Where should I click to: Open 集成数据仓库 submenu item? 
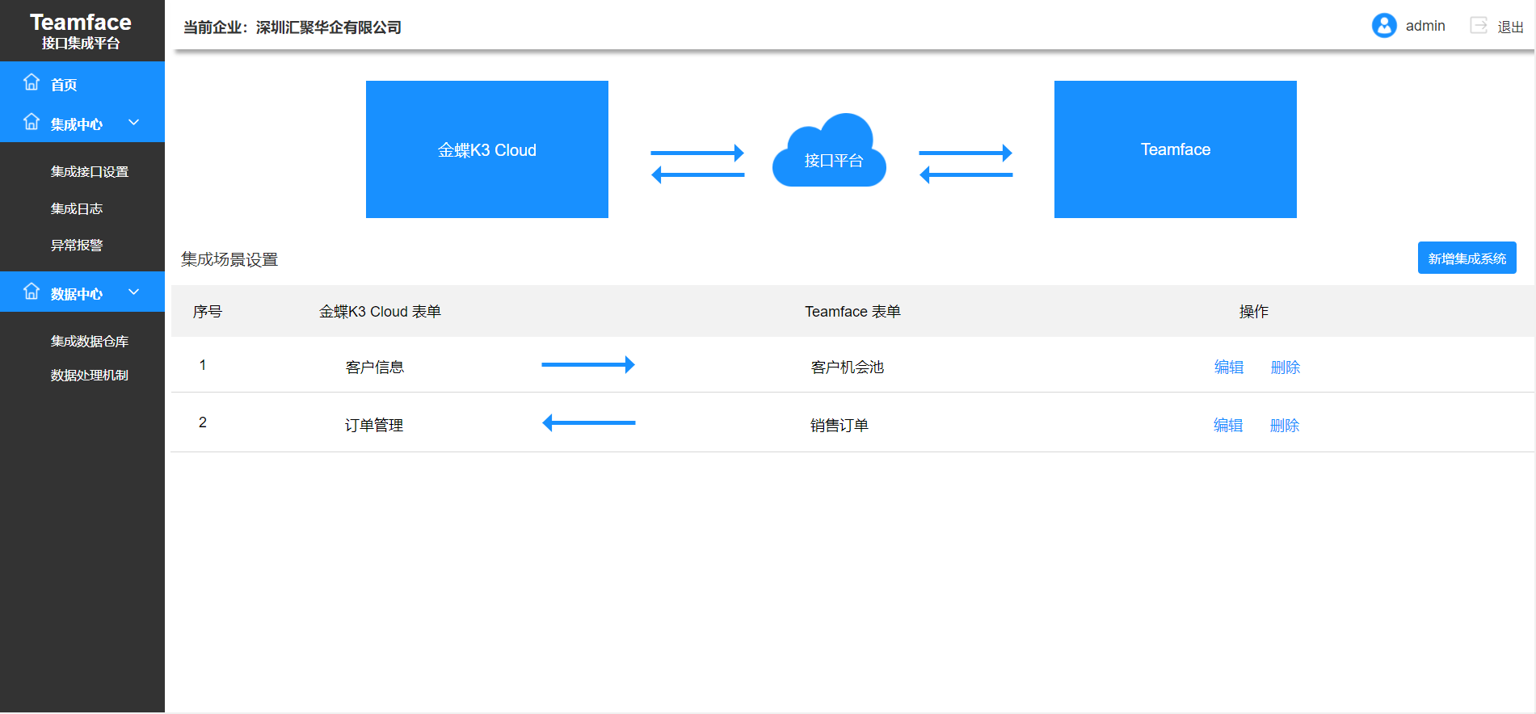coord(90,342)
